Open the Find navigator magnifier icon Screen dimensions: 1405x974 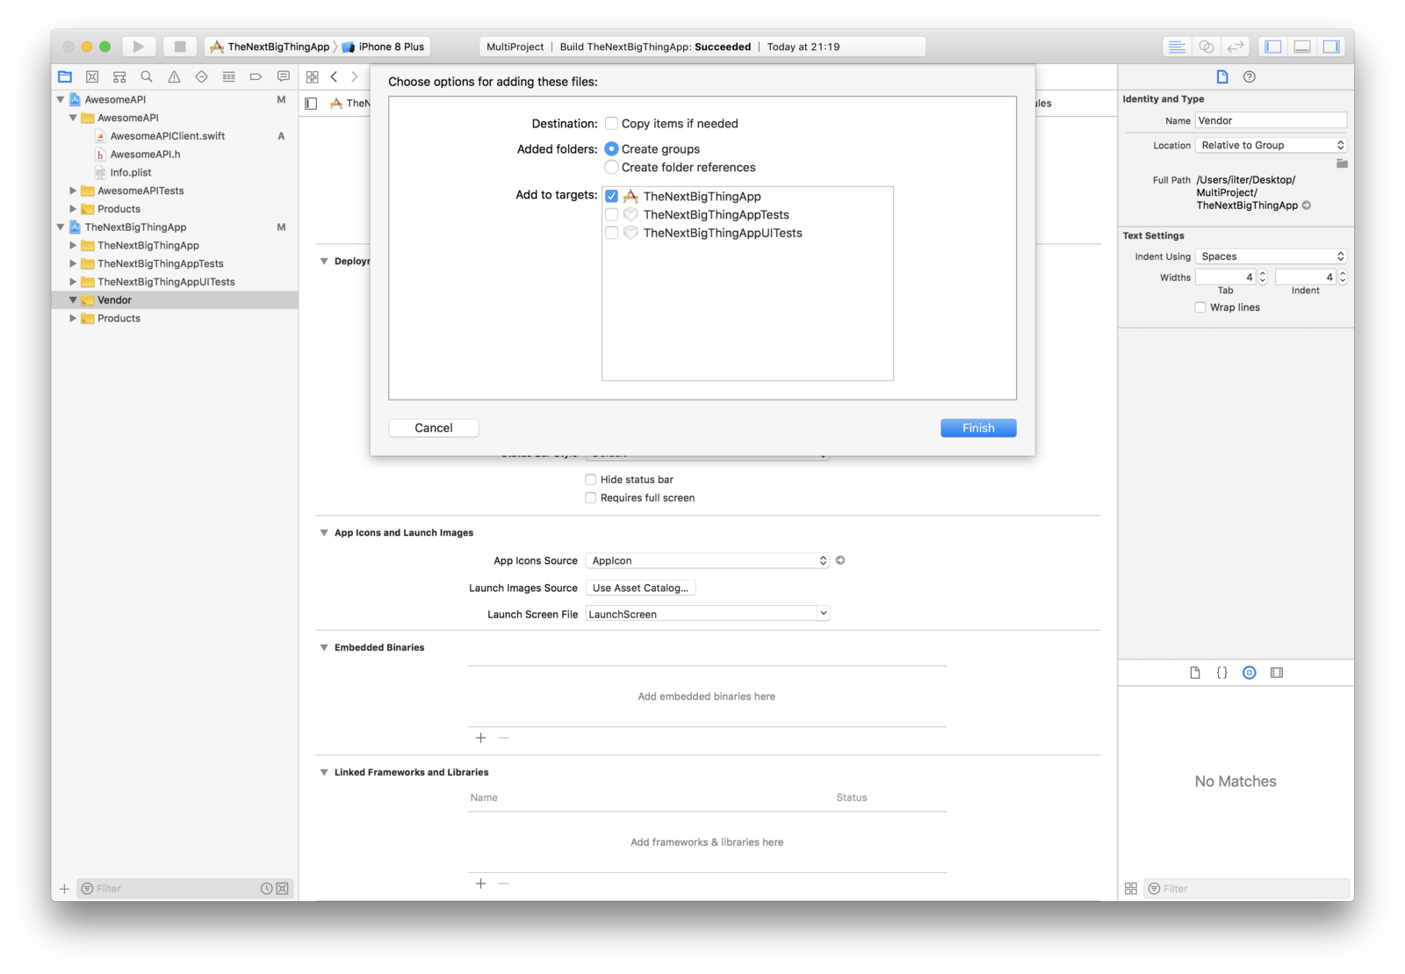tap(147, 76)
